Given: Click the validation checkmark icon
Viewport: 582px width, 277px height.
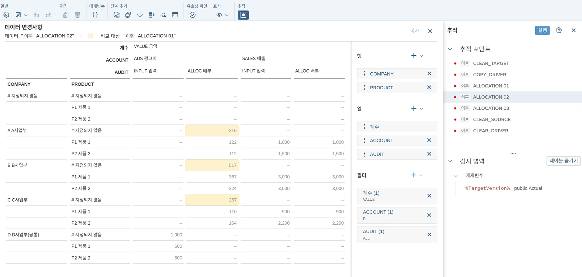Looking at the screenshot, I should [x=192, y=15].
